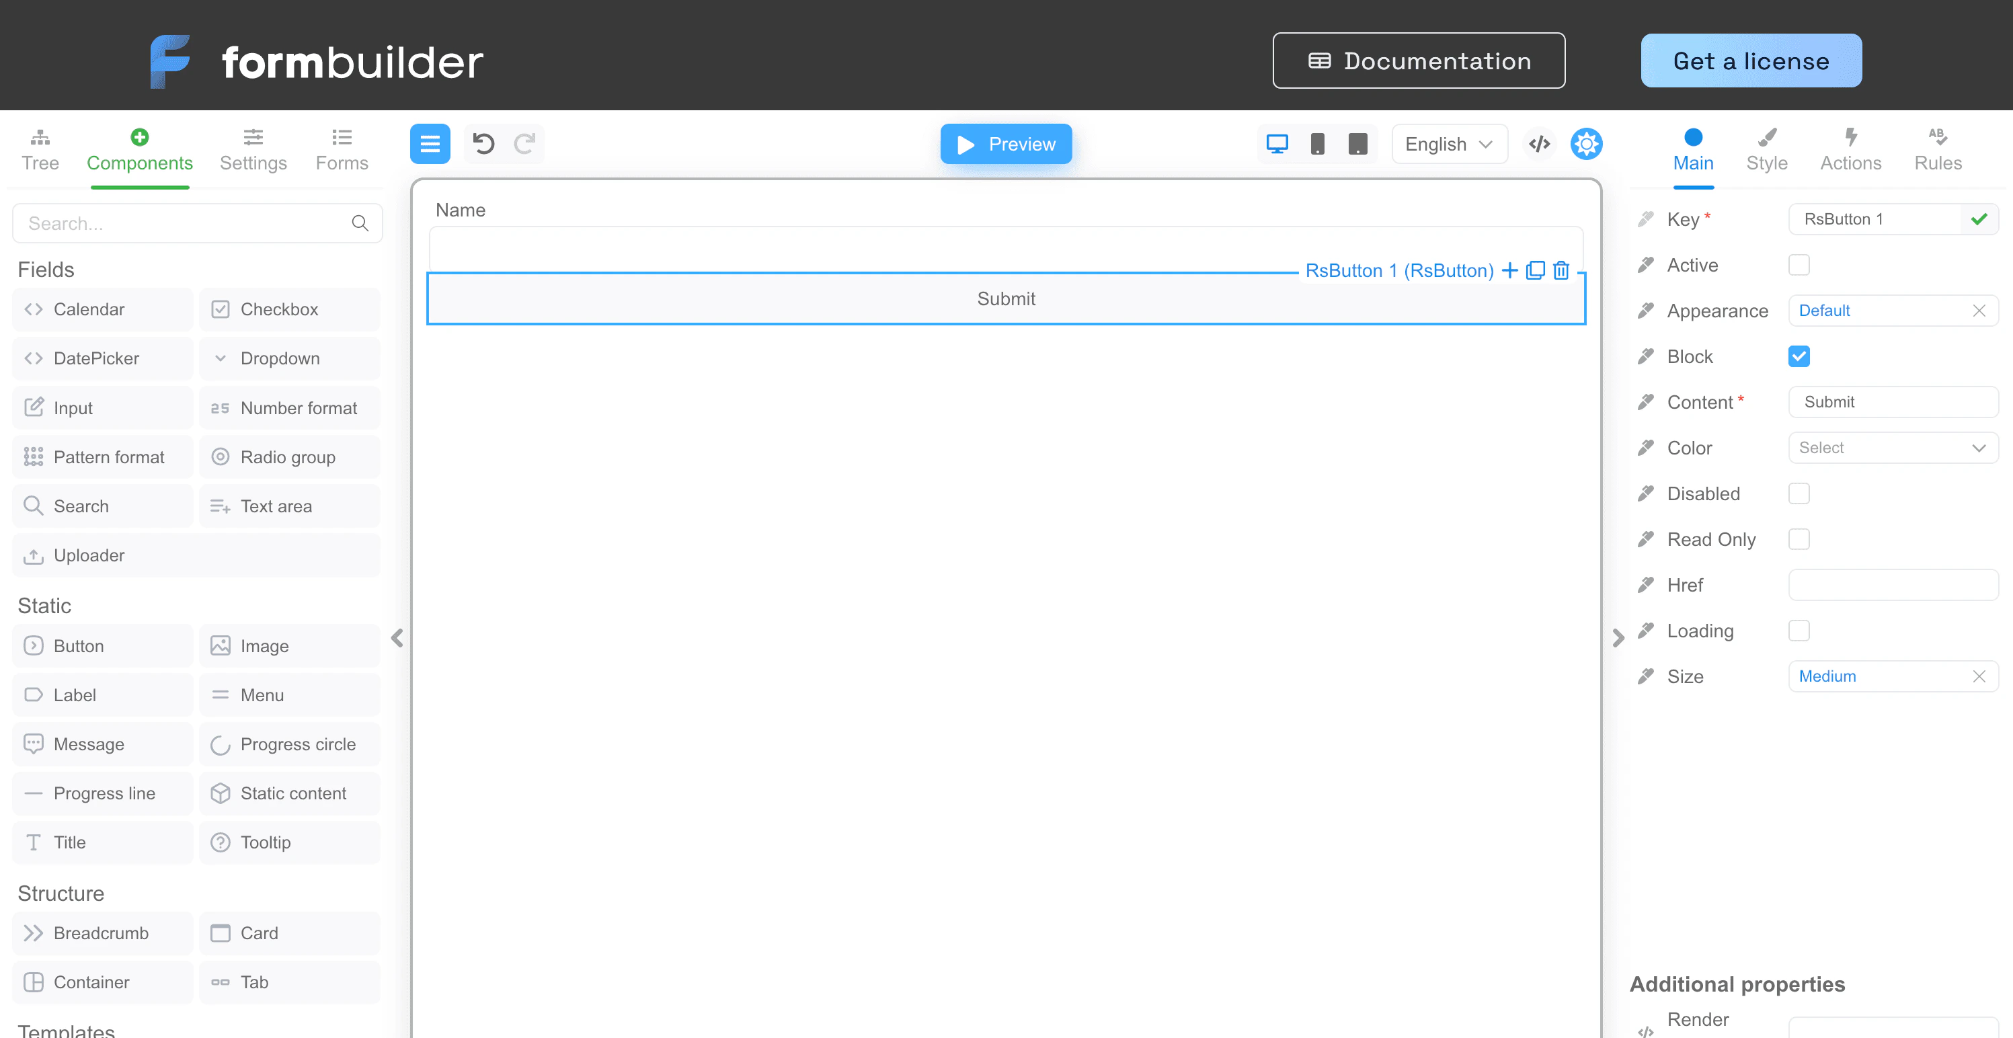
Task: Open the English language dropdown
Action: [x=1450, y=144]
